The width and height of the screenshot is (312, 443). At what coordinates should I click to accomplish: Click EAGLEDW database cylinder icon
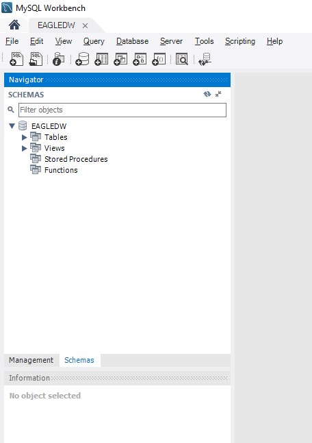pos(23,125)
